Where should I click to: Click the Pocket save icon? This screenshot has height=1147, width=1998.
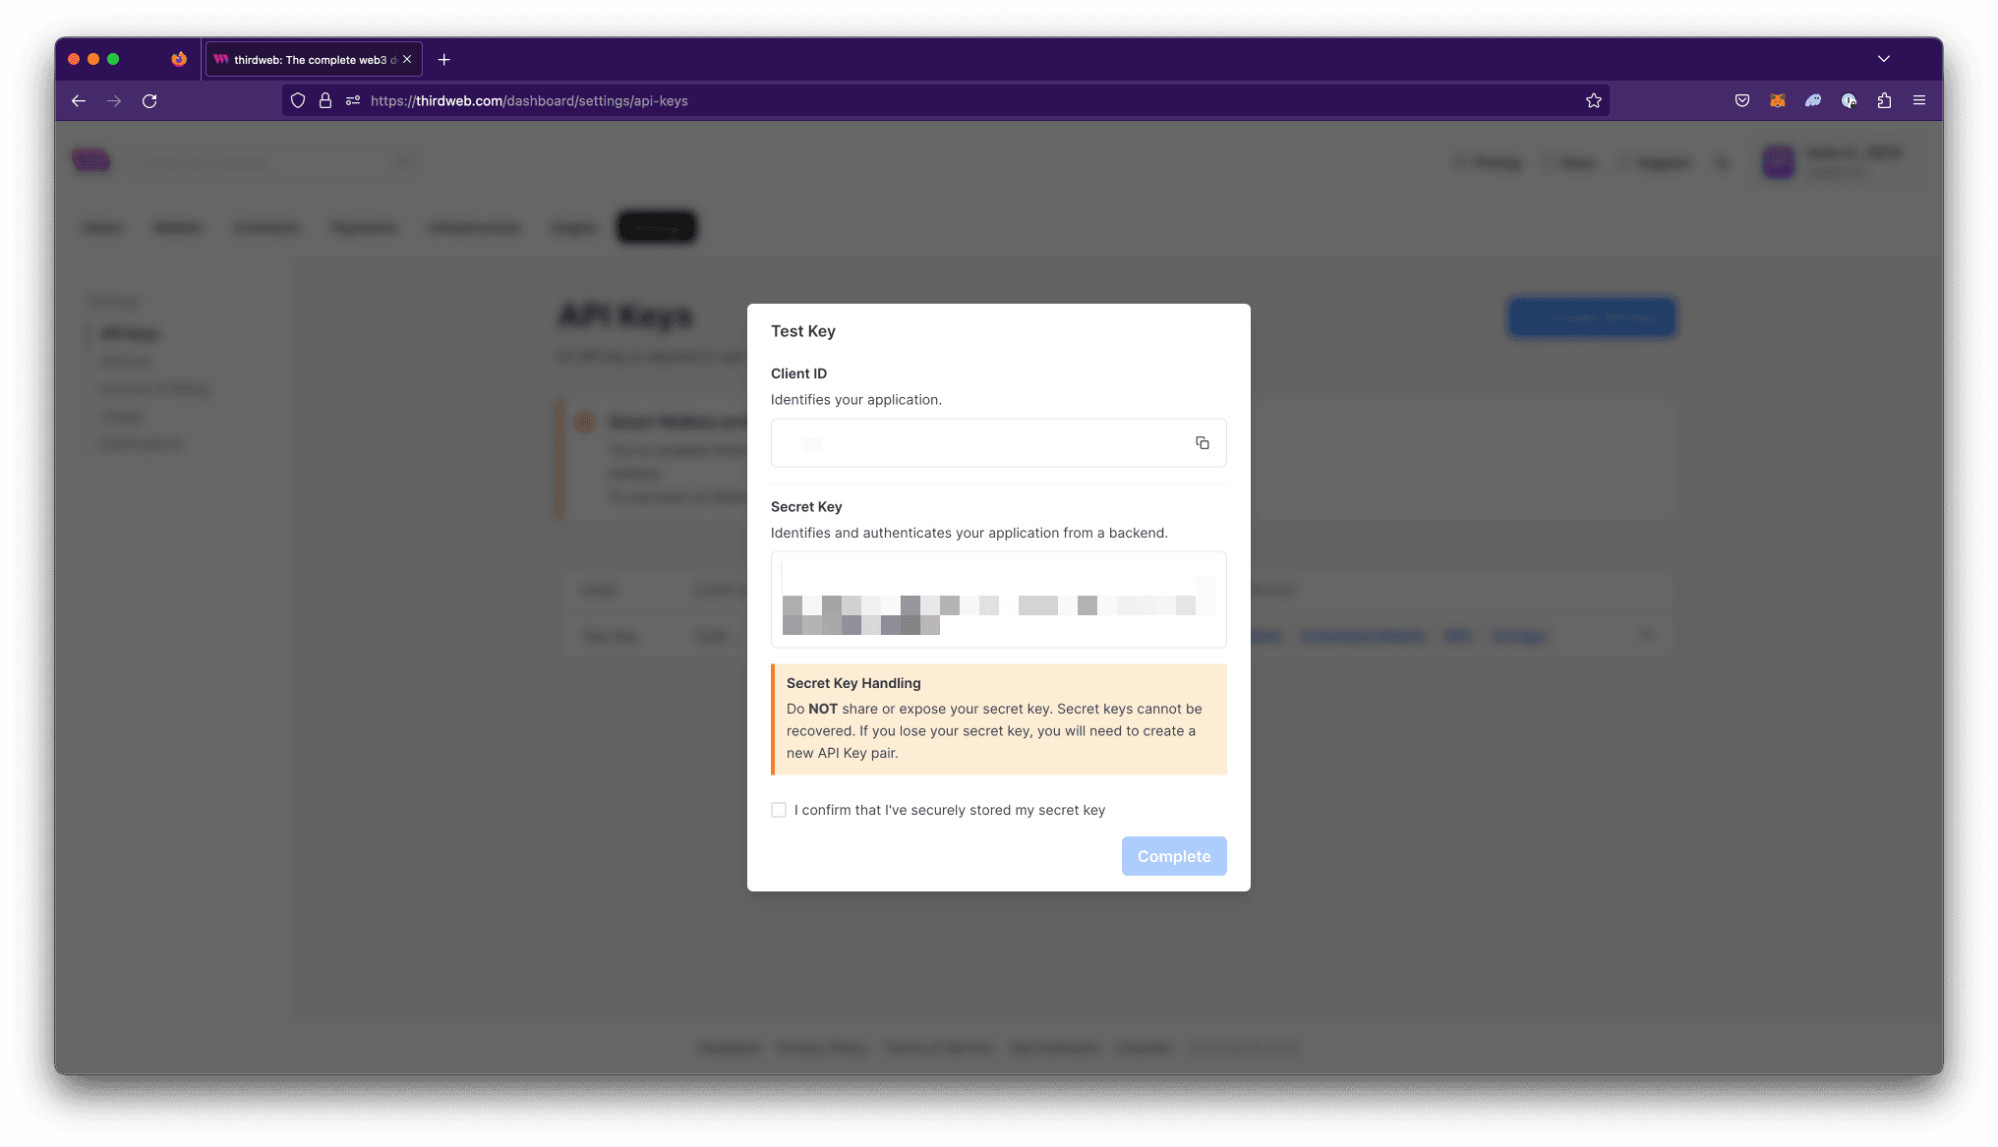(1741, 101)
